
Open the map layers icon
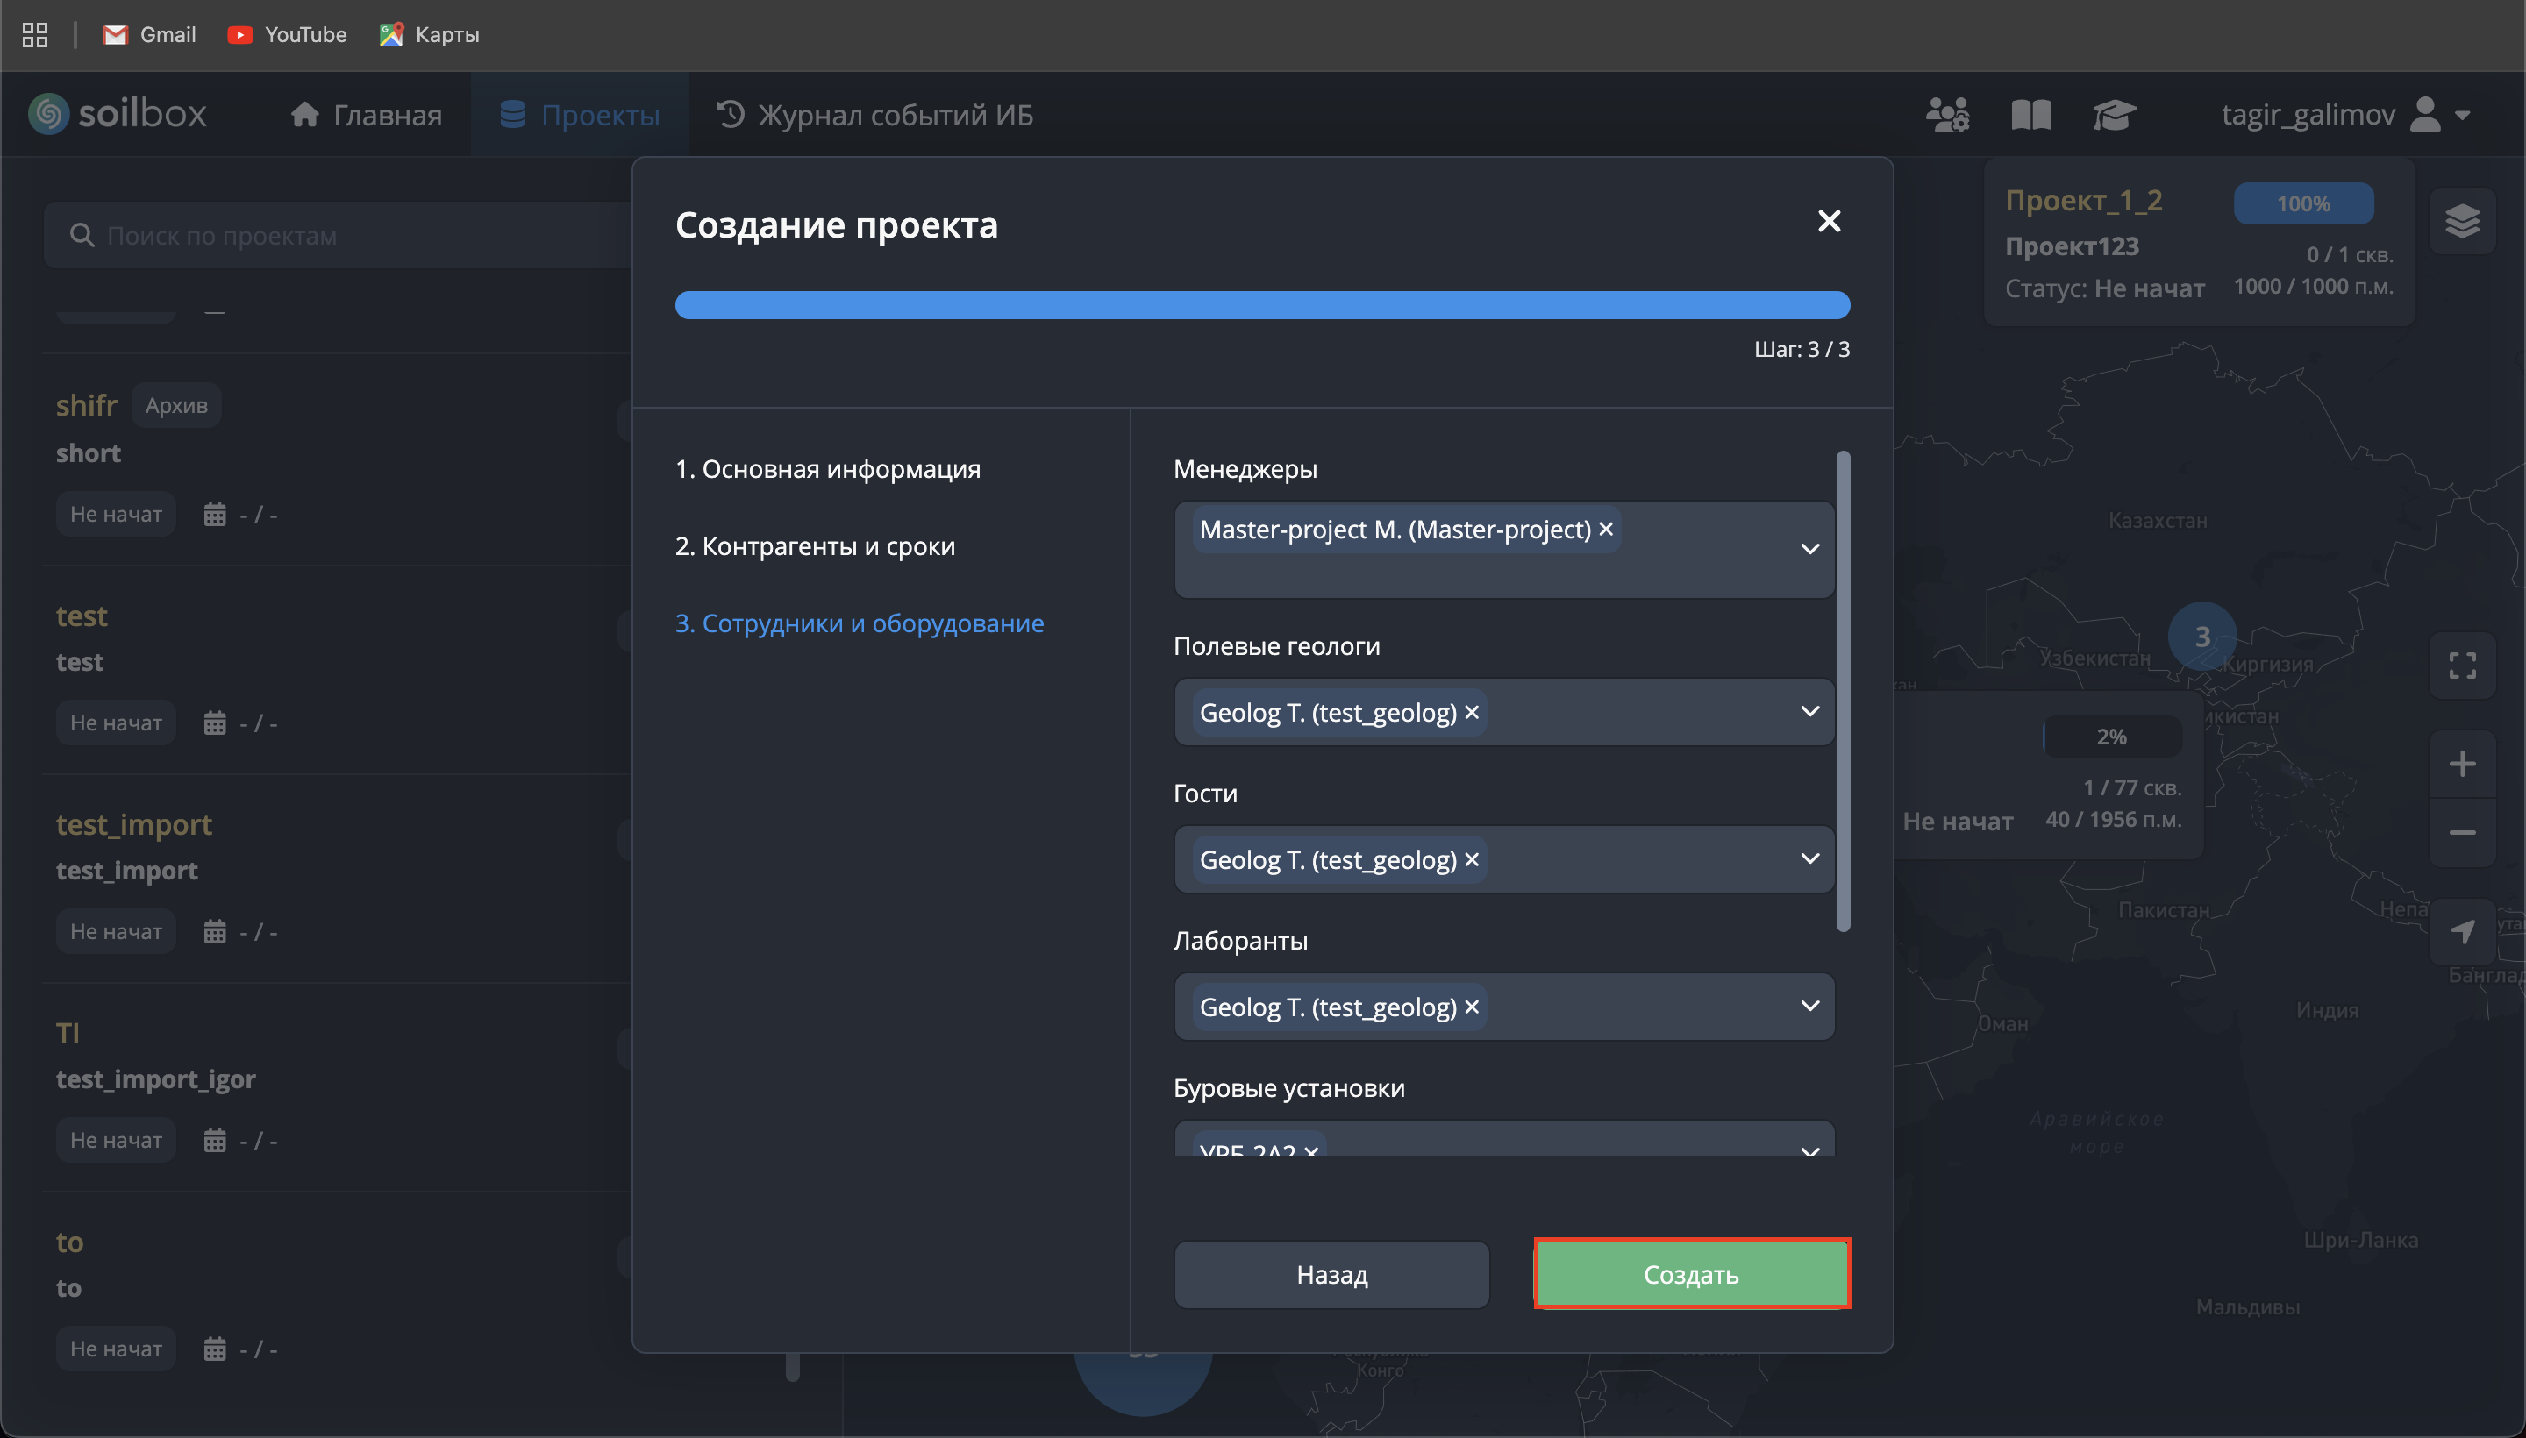2462,220
